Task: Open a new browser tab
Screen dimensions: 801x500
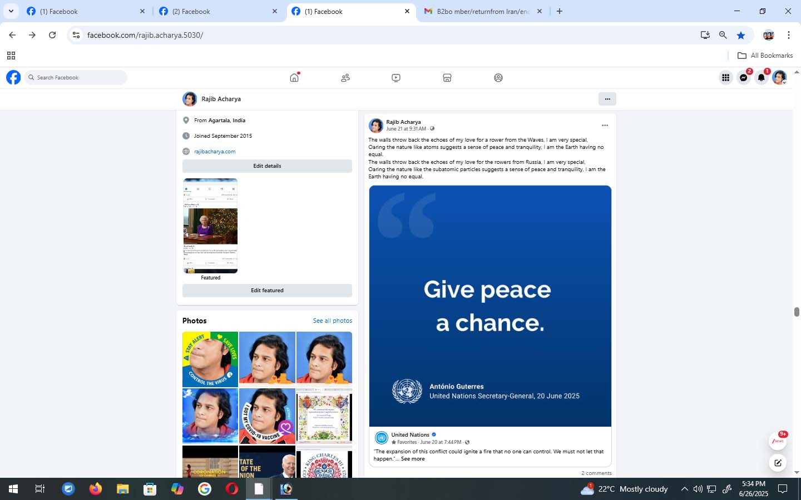Action: pos(560,11)
